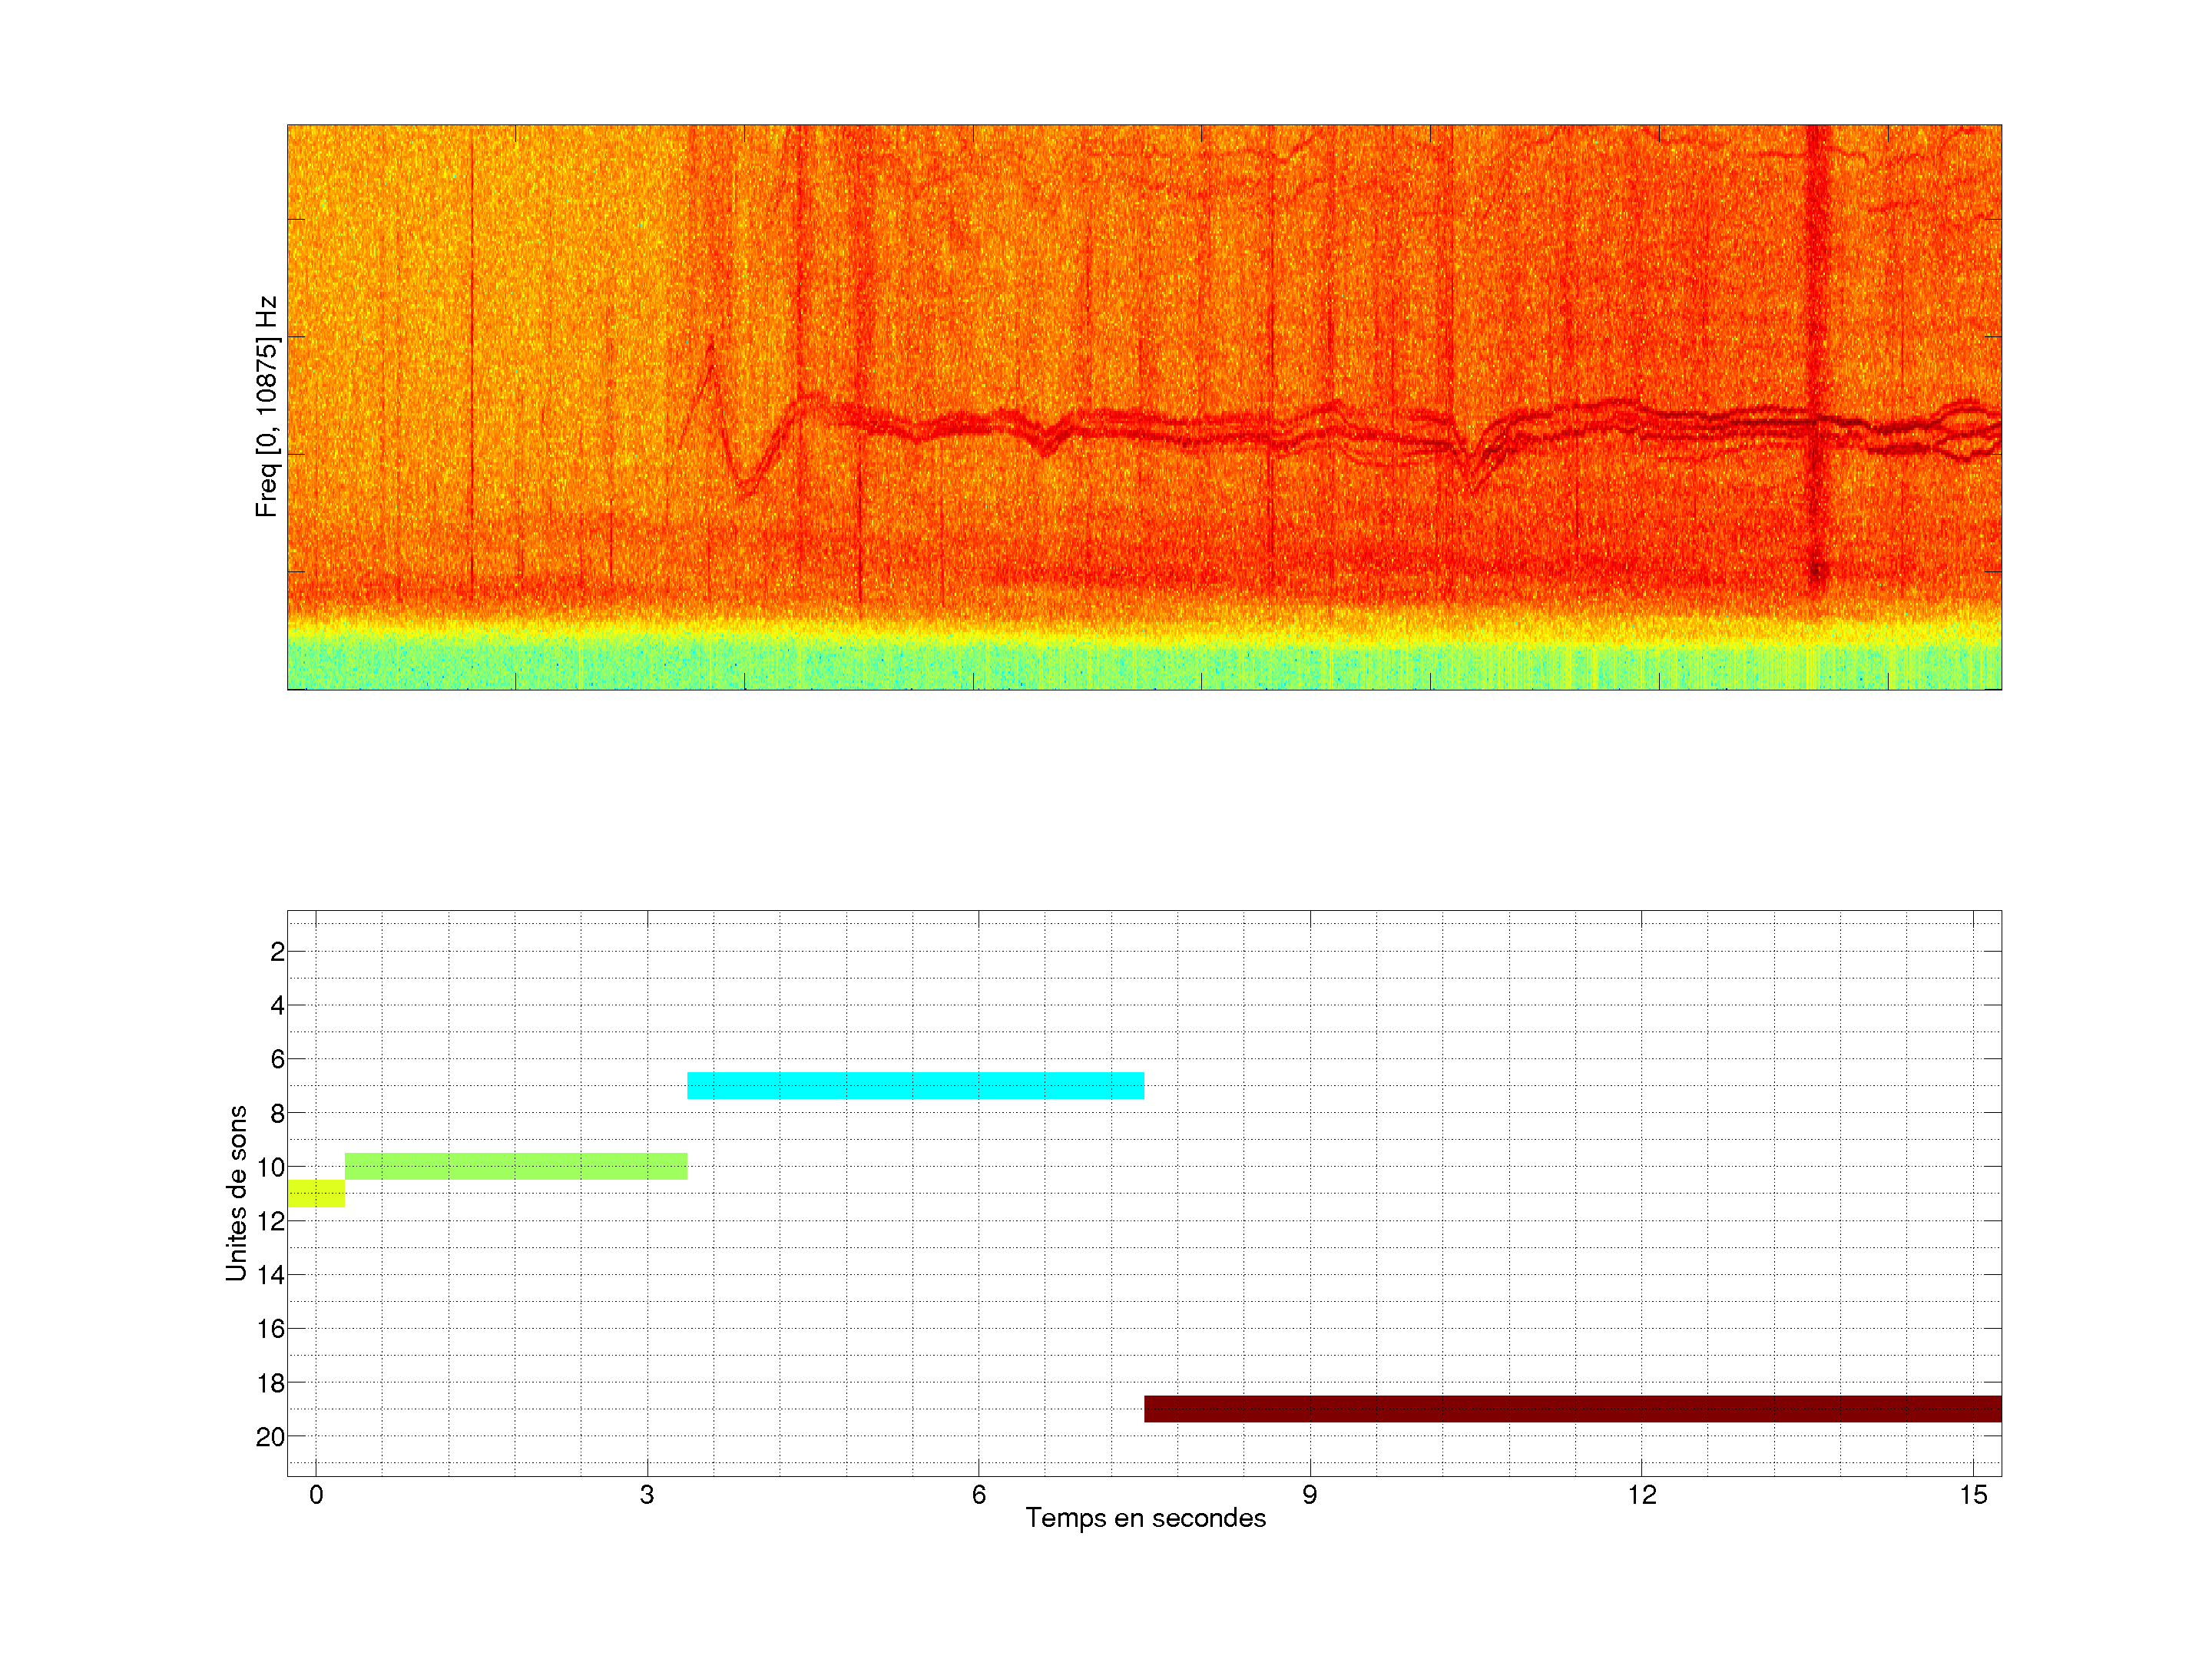The height and width of the screenshot is (1659, 2212).
Task: Click x-axis tick label 0
Action: 316,1495
